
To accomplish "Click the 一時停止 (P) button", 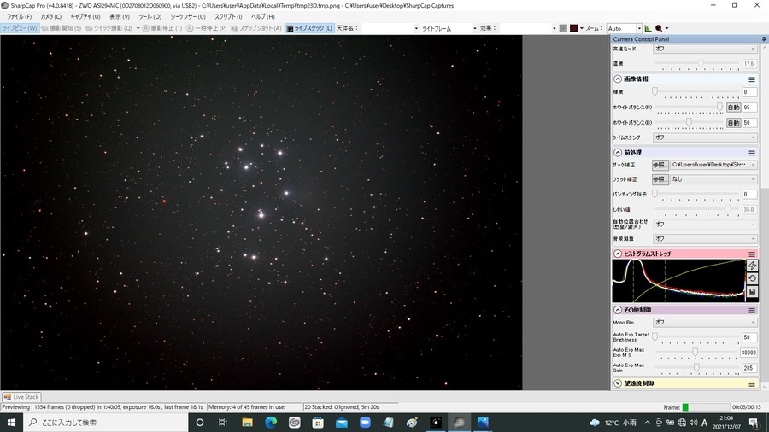I will [x=207, y=28].
